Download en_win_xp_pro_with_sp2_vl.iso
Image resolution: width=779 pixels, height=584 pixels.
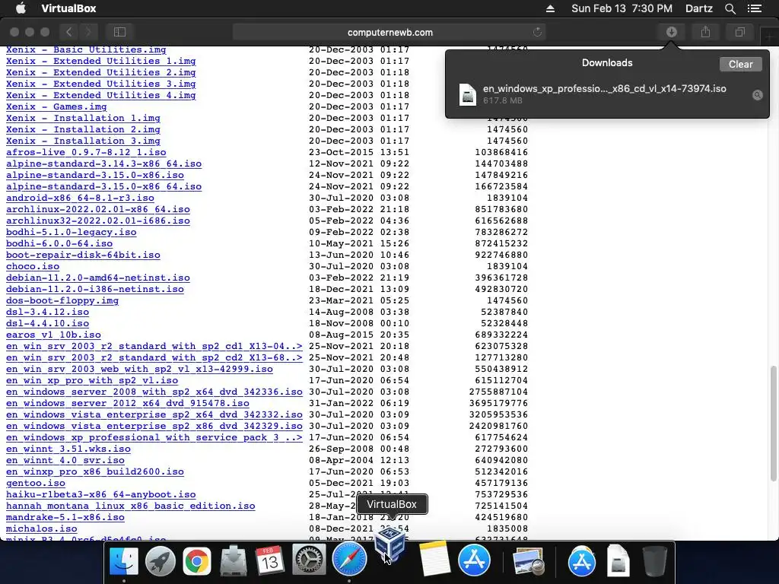[x=92, y=381]
